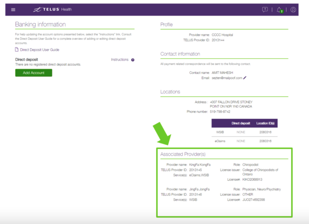Image resolution: width=309 pixels, height=224 pixels.
Task: View notifications via the bell icon
Action: [x=278, y=10]
